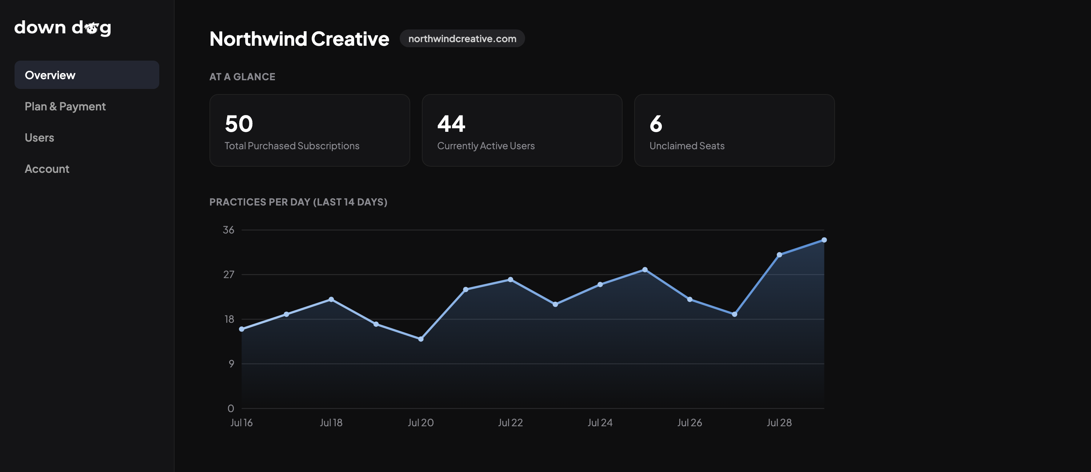Click the AT A GLANCE heading
The height and width of the screenshot is (472, 1091).
pos(242,77)
